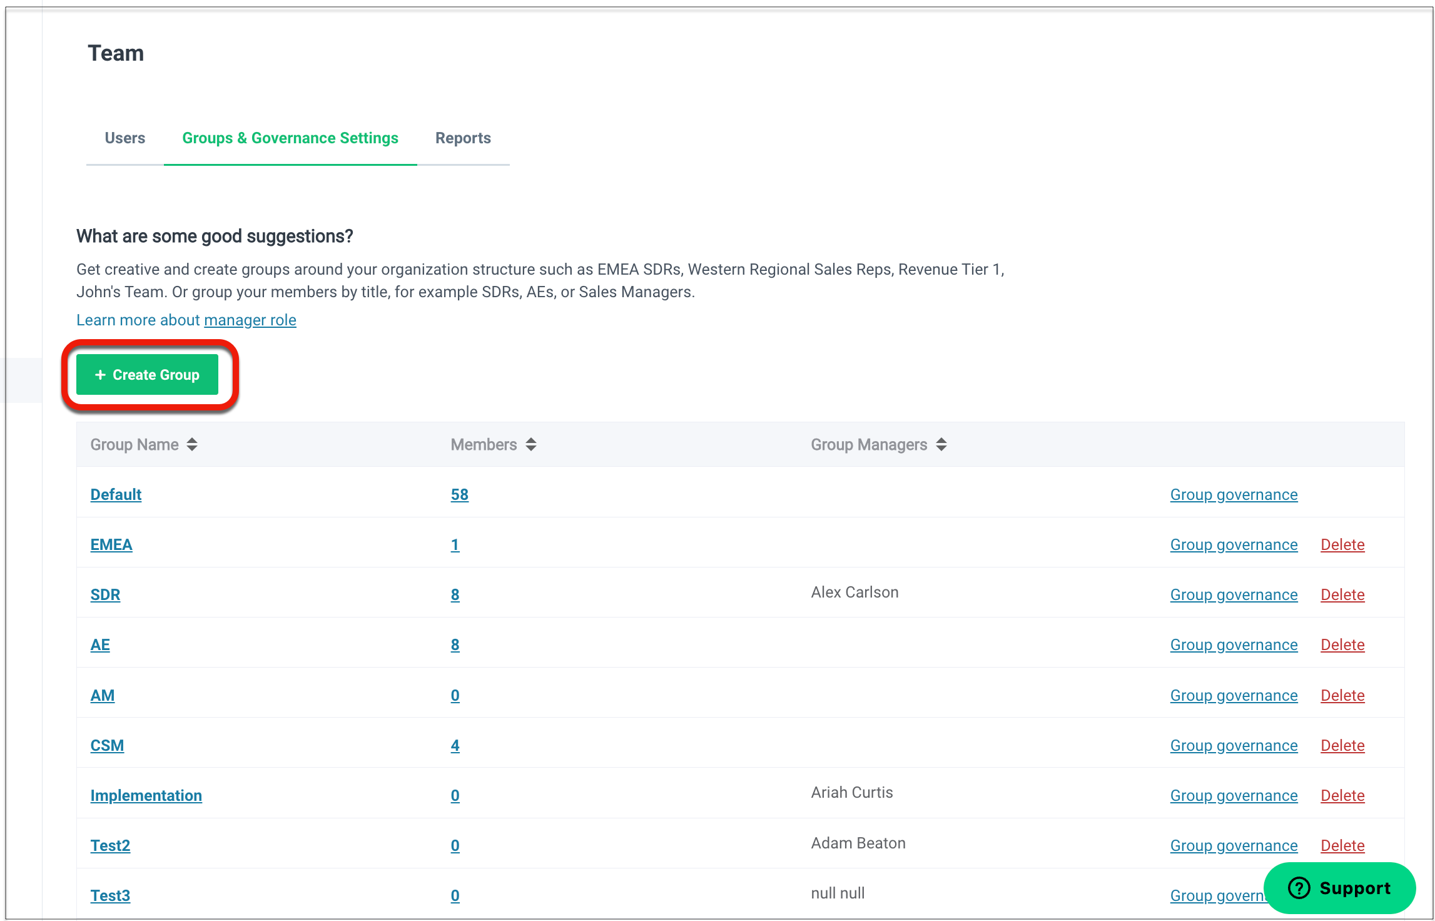This screenshot has height=921, width=1435.
Task: Open the Implementation group
Action: (146, 795)
